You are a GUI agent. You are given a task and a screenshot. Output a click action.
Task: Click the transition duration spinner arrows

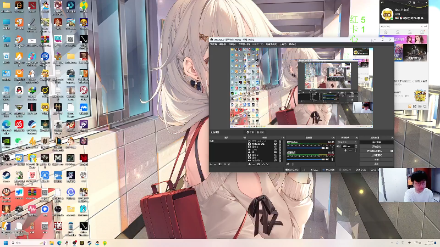(x=356, y=146)
